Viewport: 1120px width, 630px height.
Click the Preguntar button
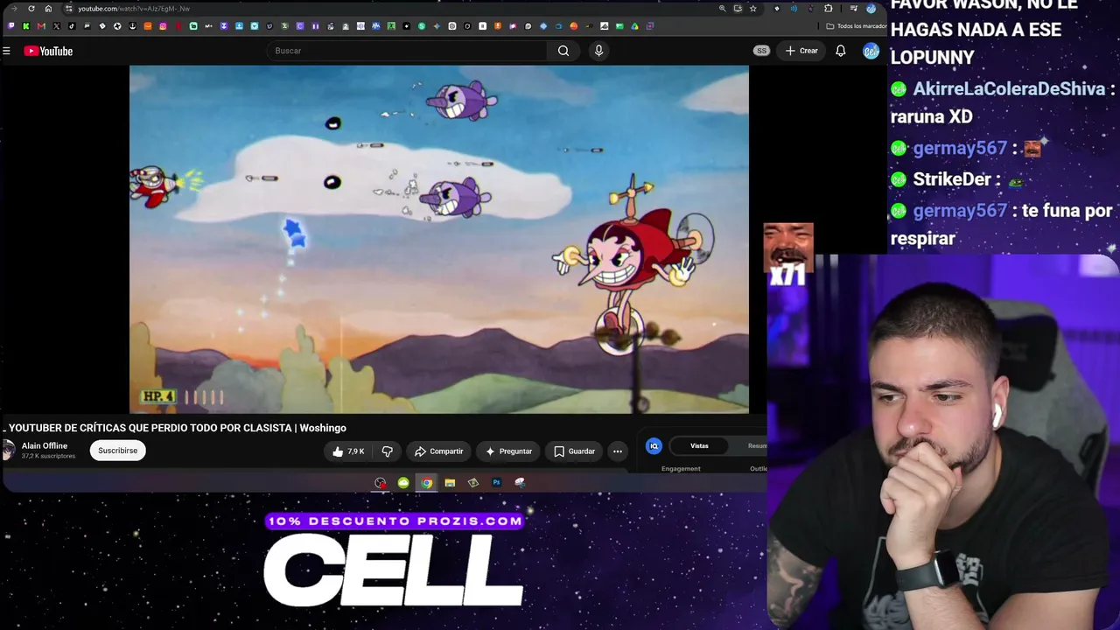point(507,451)
